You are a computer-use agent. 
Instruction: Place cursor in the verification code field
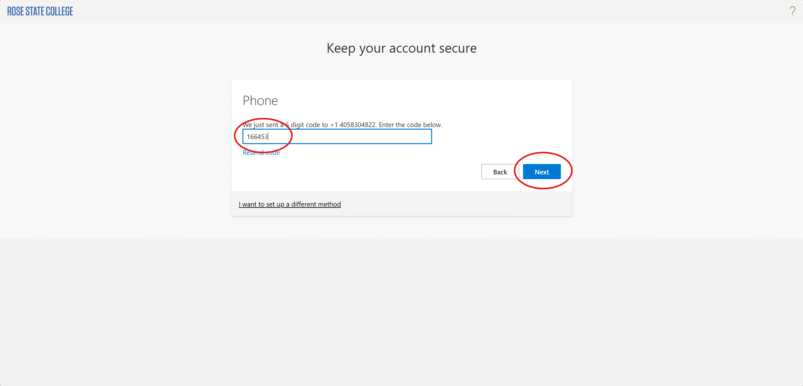click(x=337, y=136)
